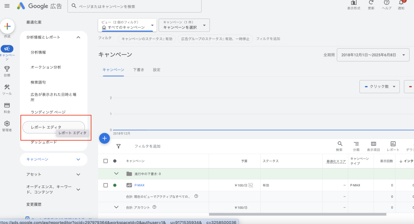
Task: Select the P-MAX campaign row checkbox
Action: (106, 185)
